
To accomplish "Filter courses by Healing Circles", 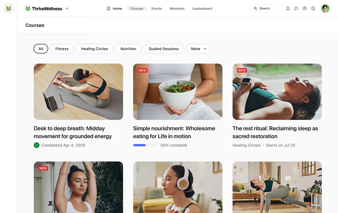I will (x=95, y=49).
